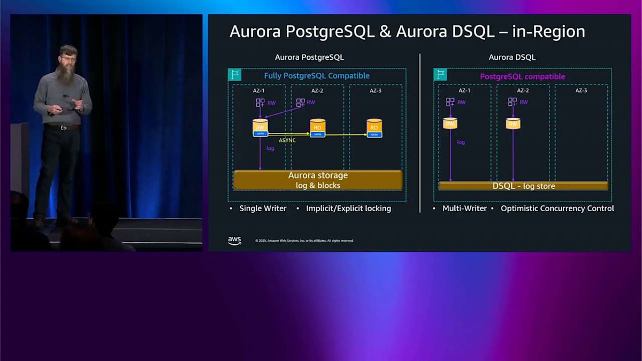Click the RW database icon in Aurora DSQL AZ-1

[450, 124]
